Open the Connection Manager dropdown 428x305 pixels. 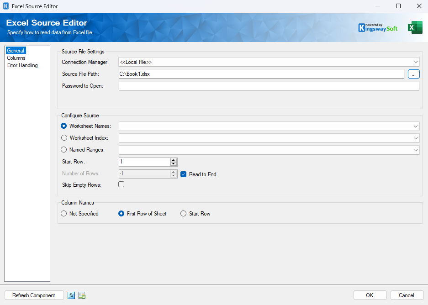(x=416, y=62)
